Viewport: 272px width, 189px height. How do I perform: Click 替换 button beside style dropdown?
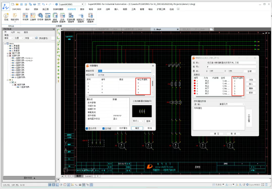pyautogui.click(x=148, y=121)
